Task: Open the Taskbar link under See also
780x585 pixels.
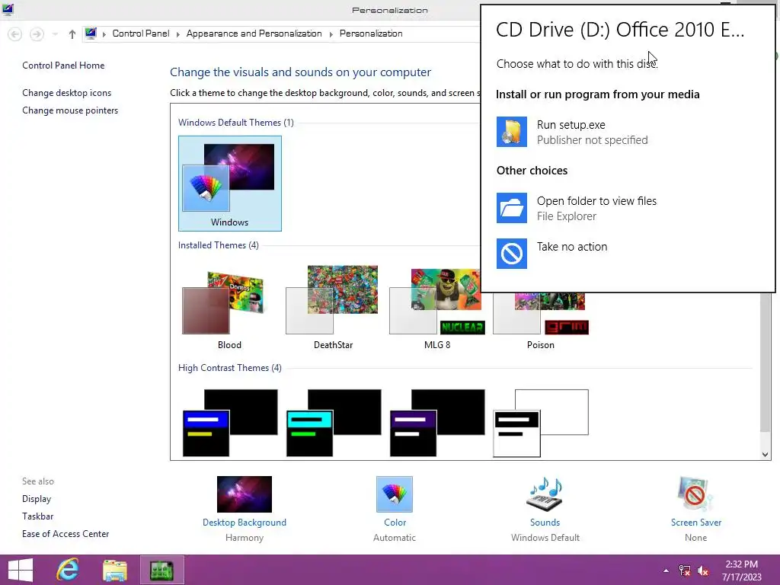Action: click(37, 516)
